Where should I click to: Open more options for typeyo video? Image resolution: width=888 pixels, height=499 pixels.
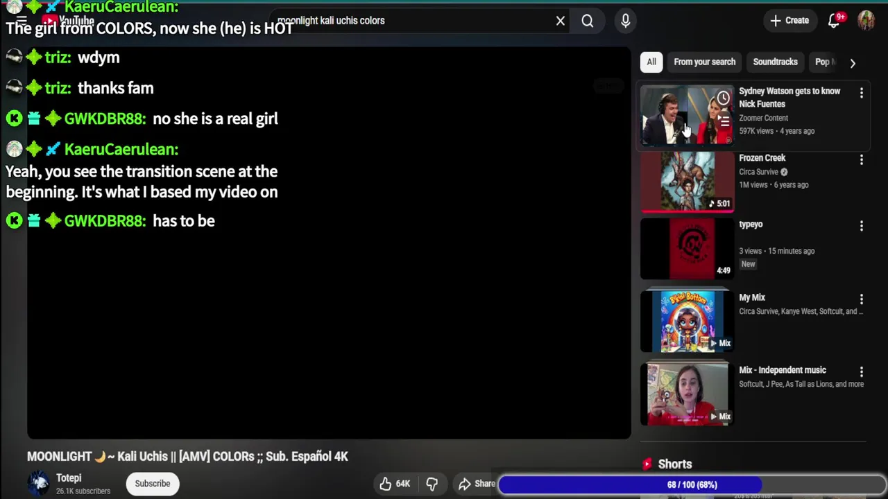tap(862, 226)
